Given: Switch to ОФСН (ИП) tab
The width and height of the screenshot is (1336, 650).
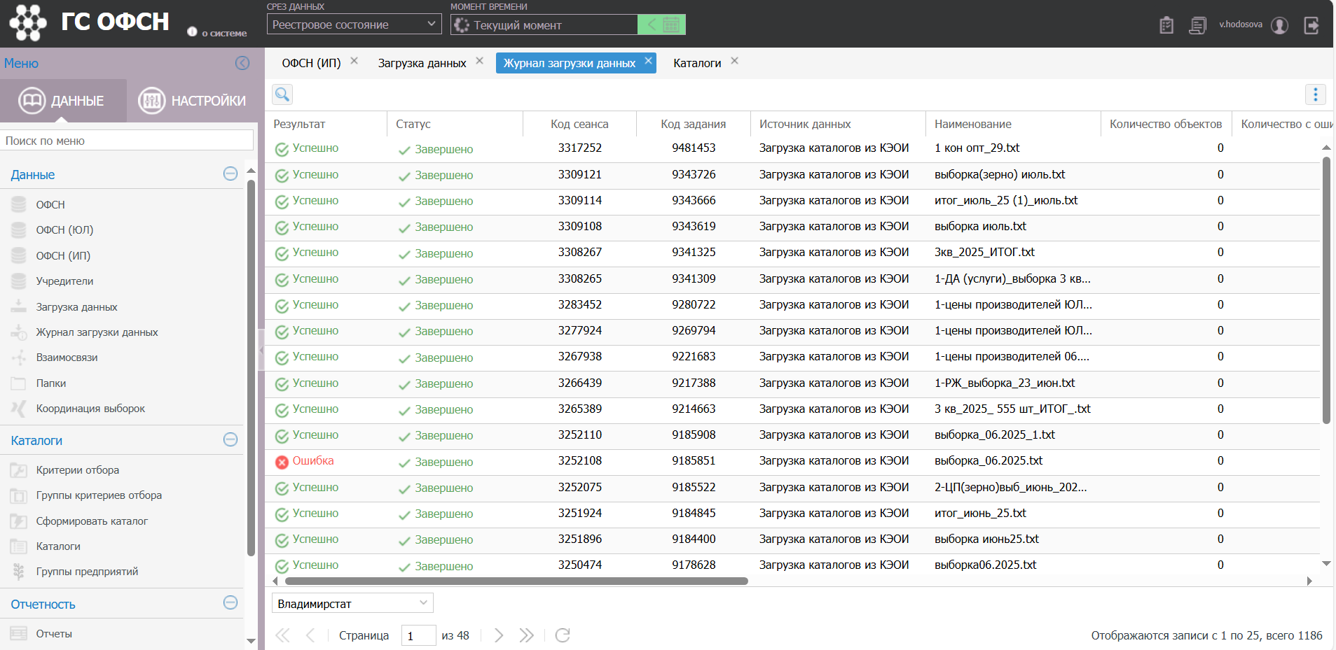Looking at the screenshot, I should click(x=311, y=63).
